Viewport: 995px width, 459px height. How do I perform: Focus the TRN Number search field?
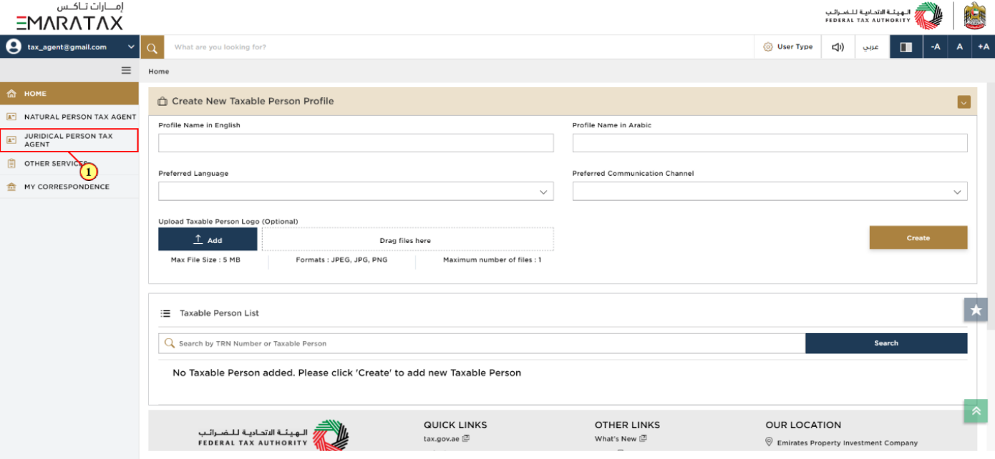(x=482, y=343)
